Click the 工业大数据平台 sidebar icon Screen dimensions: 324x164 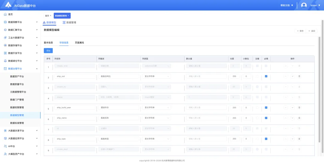[5, 38]
